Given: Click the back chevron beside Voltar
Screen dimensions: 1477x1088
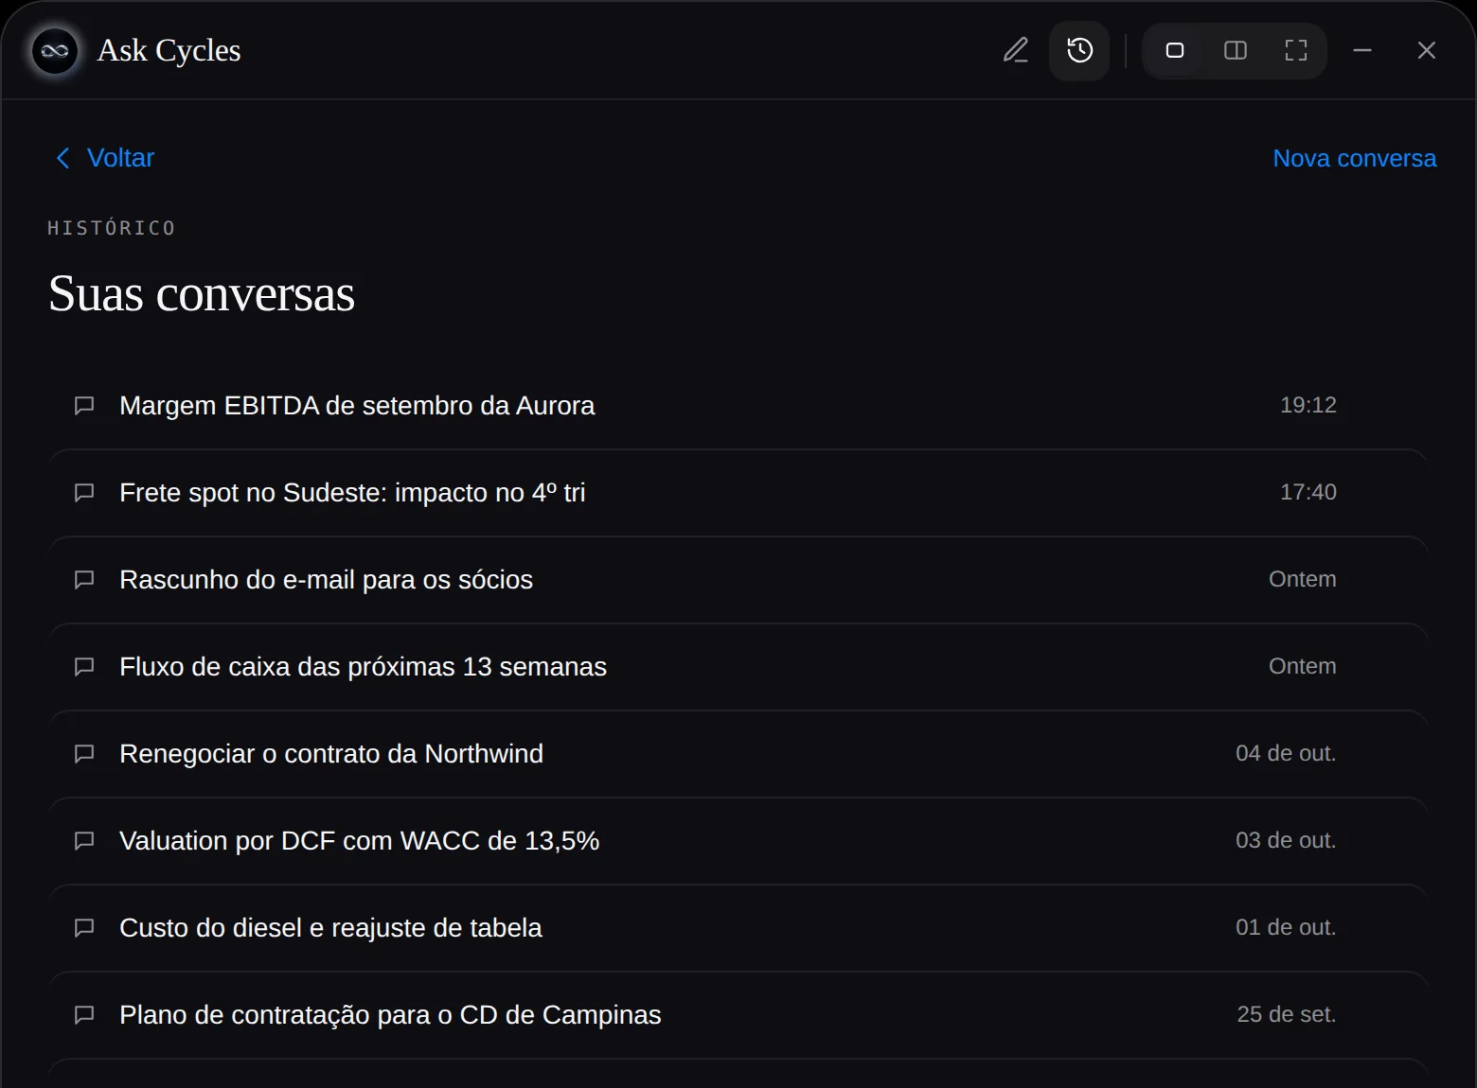Looking at the screenshot, I should click(x=62, y=158).
